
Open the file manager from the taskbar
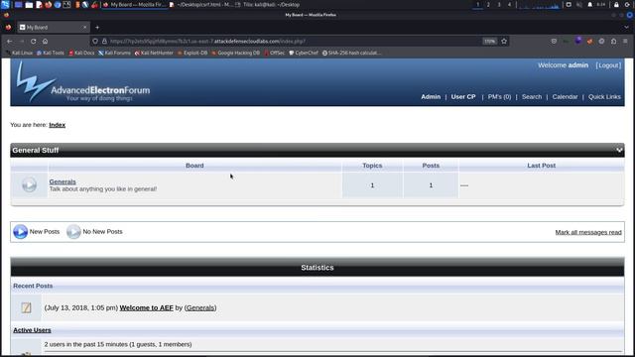[29, 5]
